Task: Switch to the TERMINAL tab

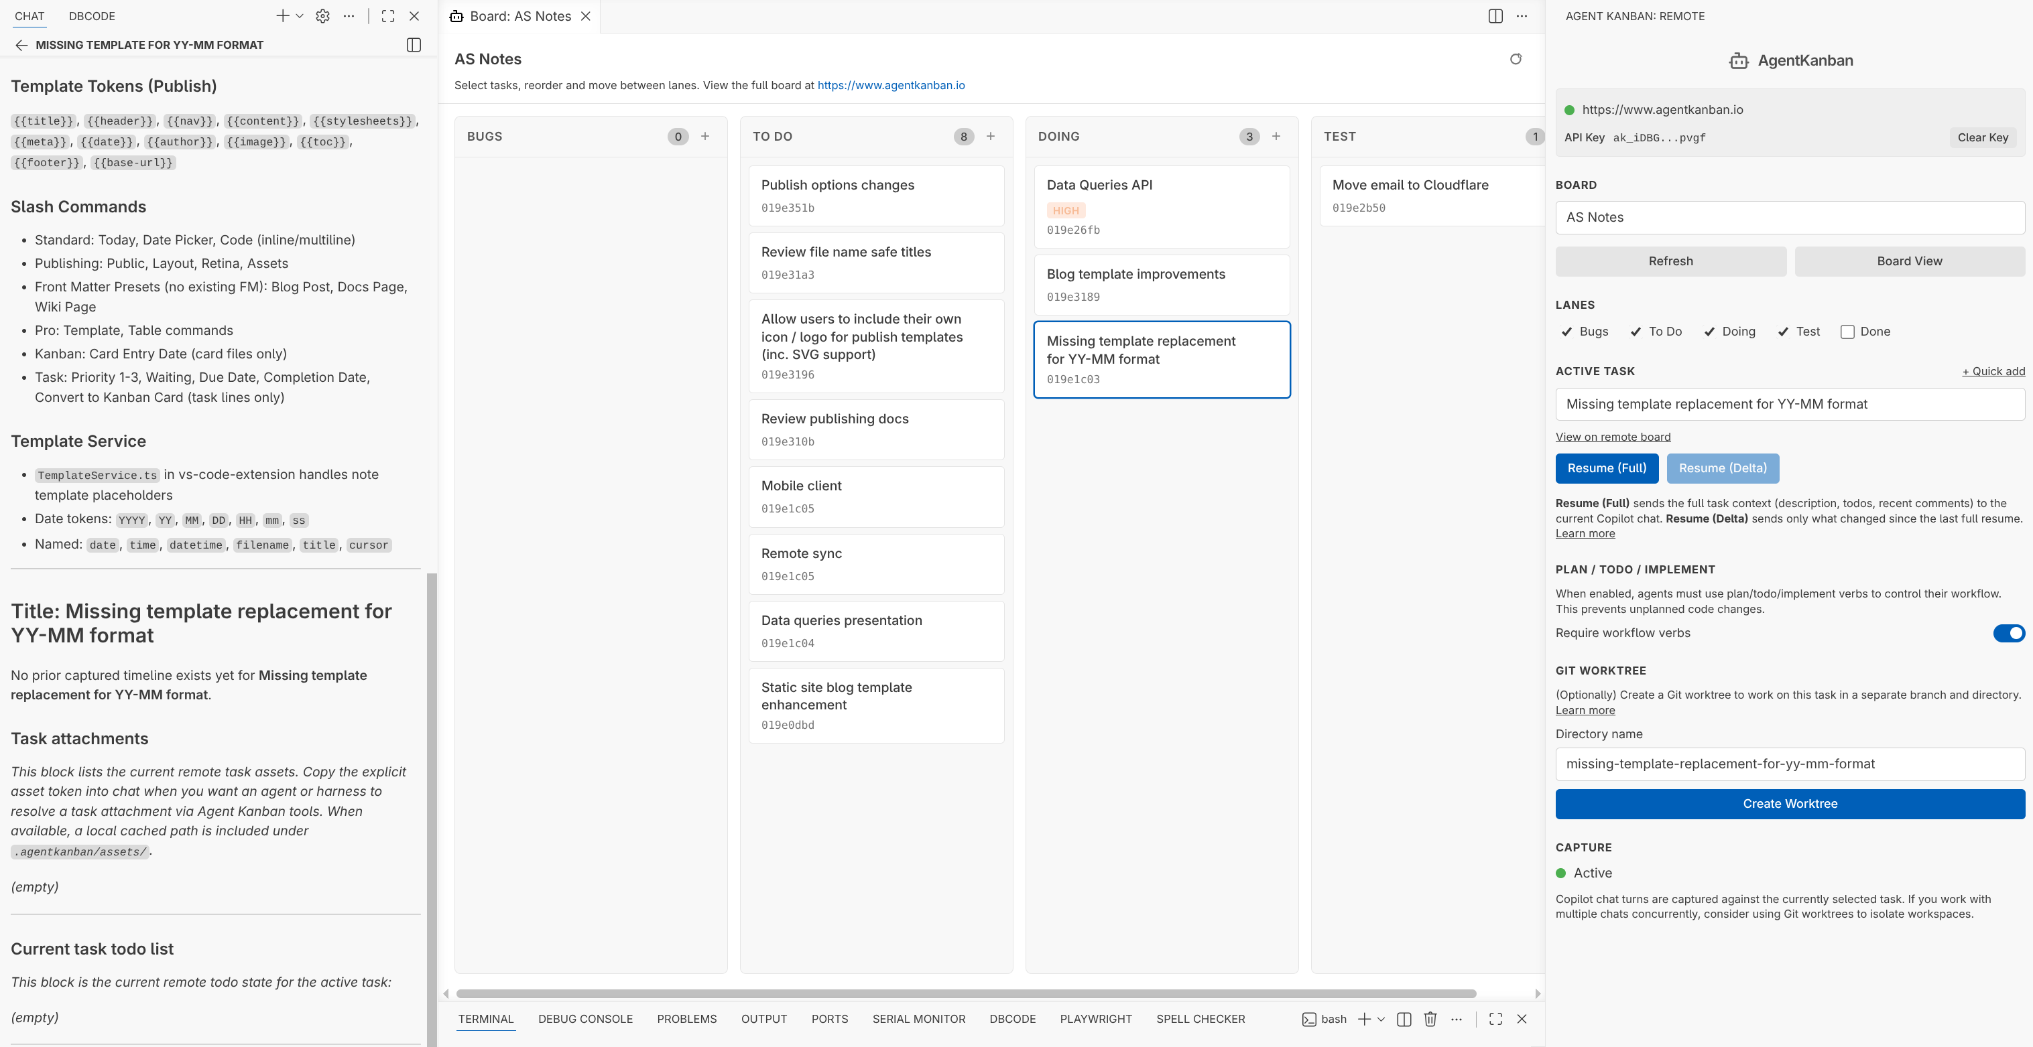Action: (x=485, y=1020)
